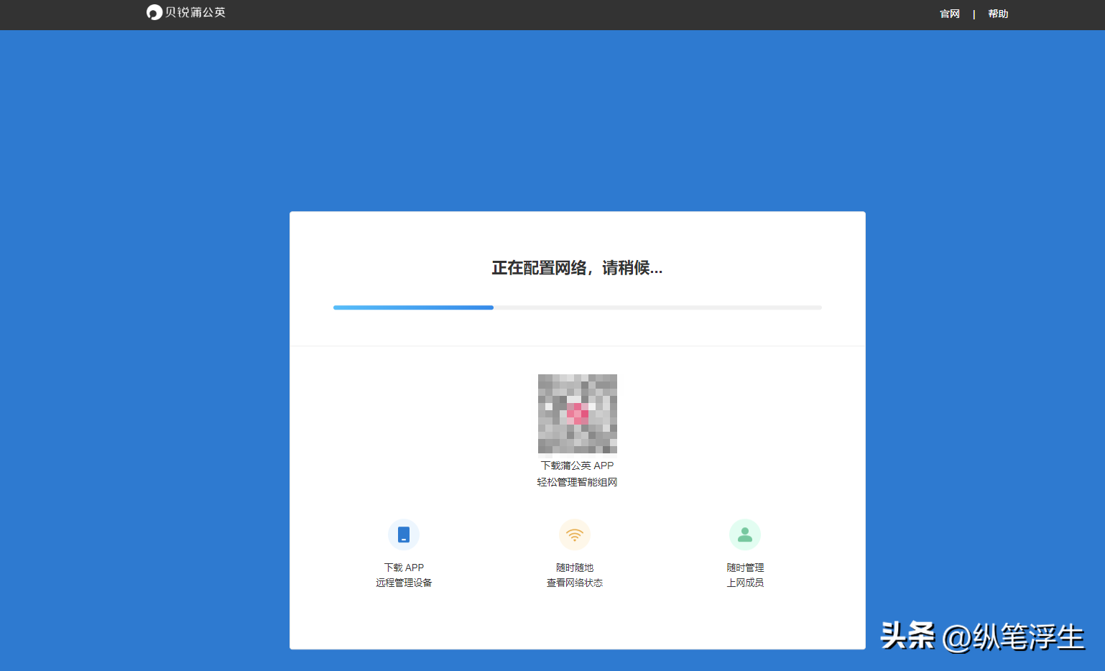Click the 下载蒲公英 APP caption
1105x671 pixels.
click(x=578, y=466)
